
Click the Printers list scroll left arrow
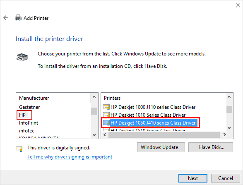(105, 135)
